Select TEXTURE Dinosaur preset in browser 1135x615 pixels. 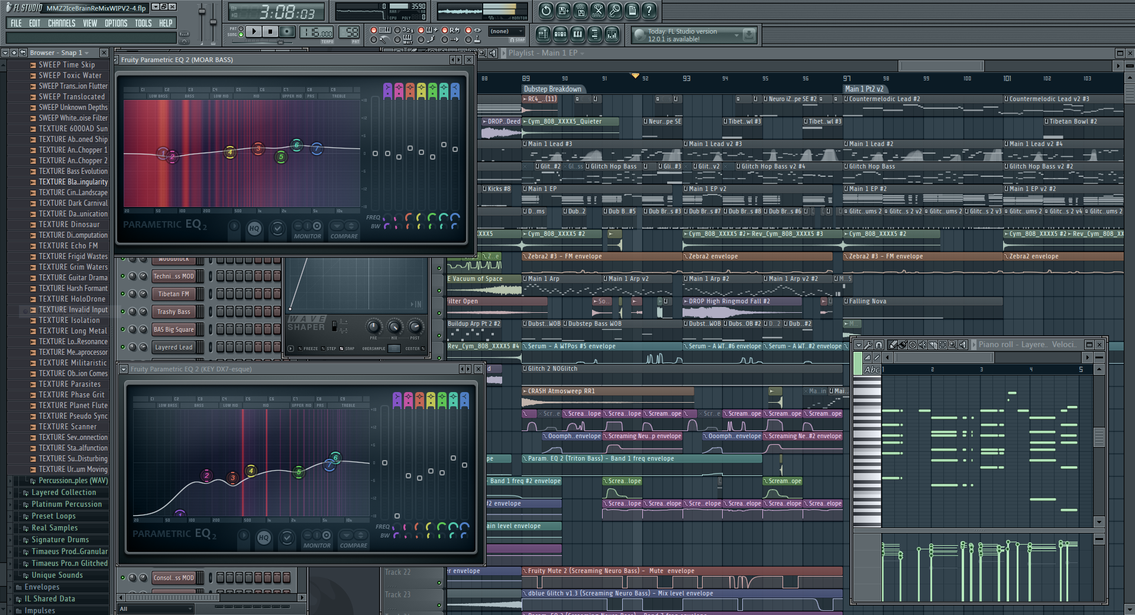(69, 225)
